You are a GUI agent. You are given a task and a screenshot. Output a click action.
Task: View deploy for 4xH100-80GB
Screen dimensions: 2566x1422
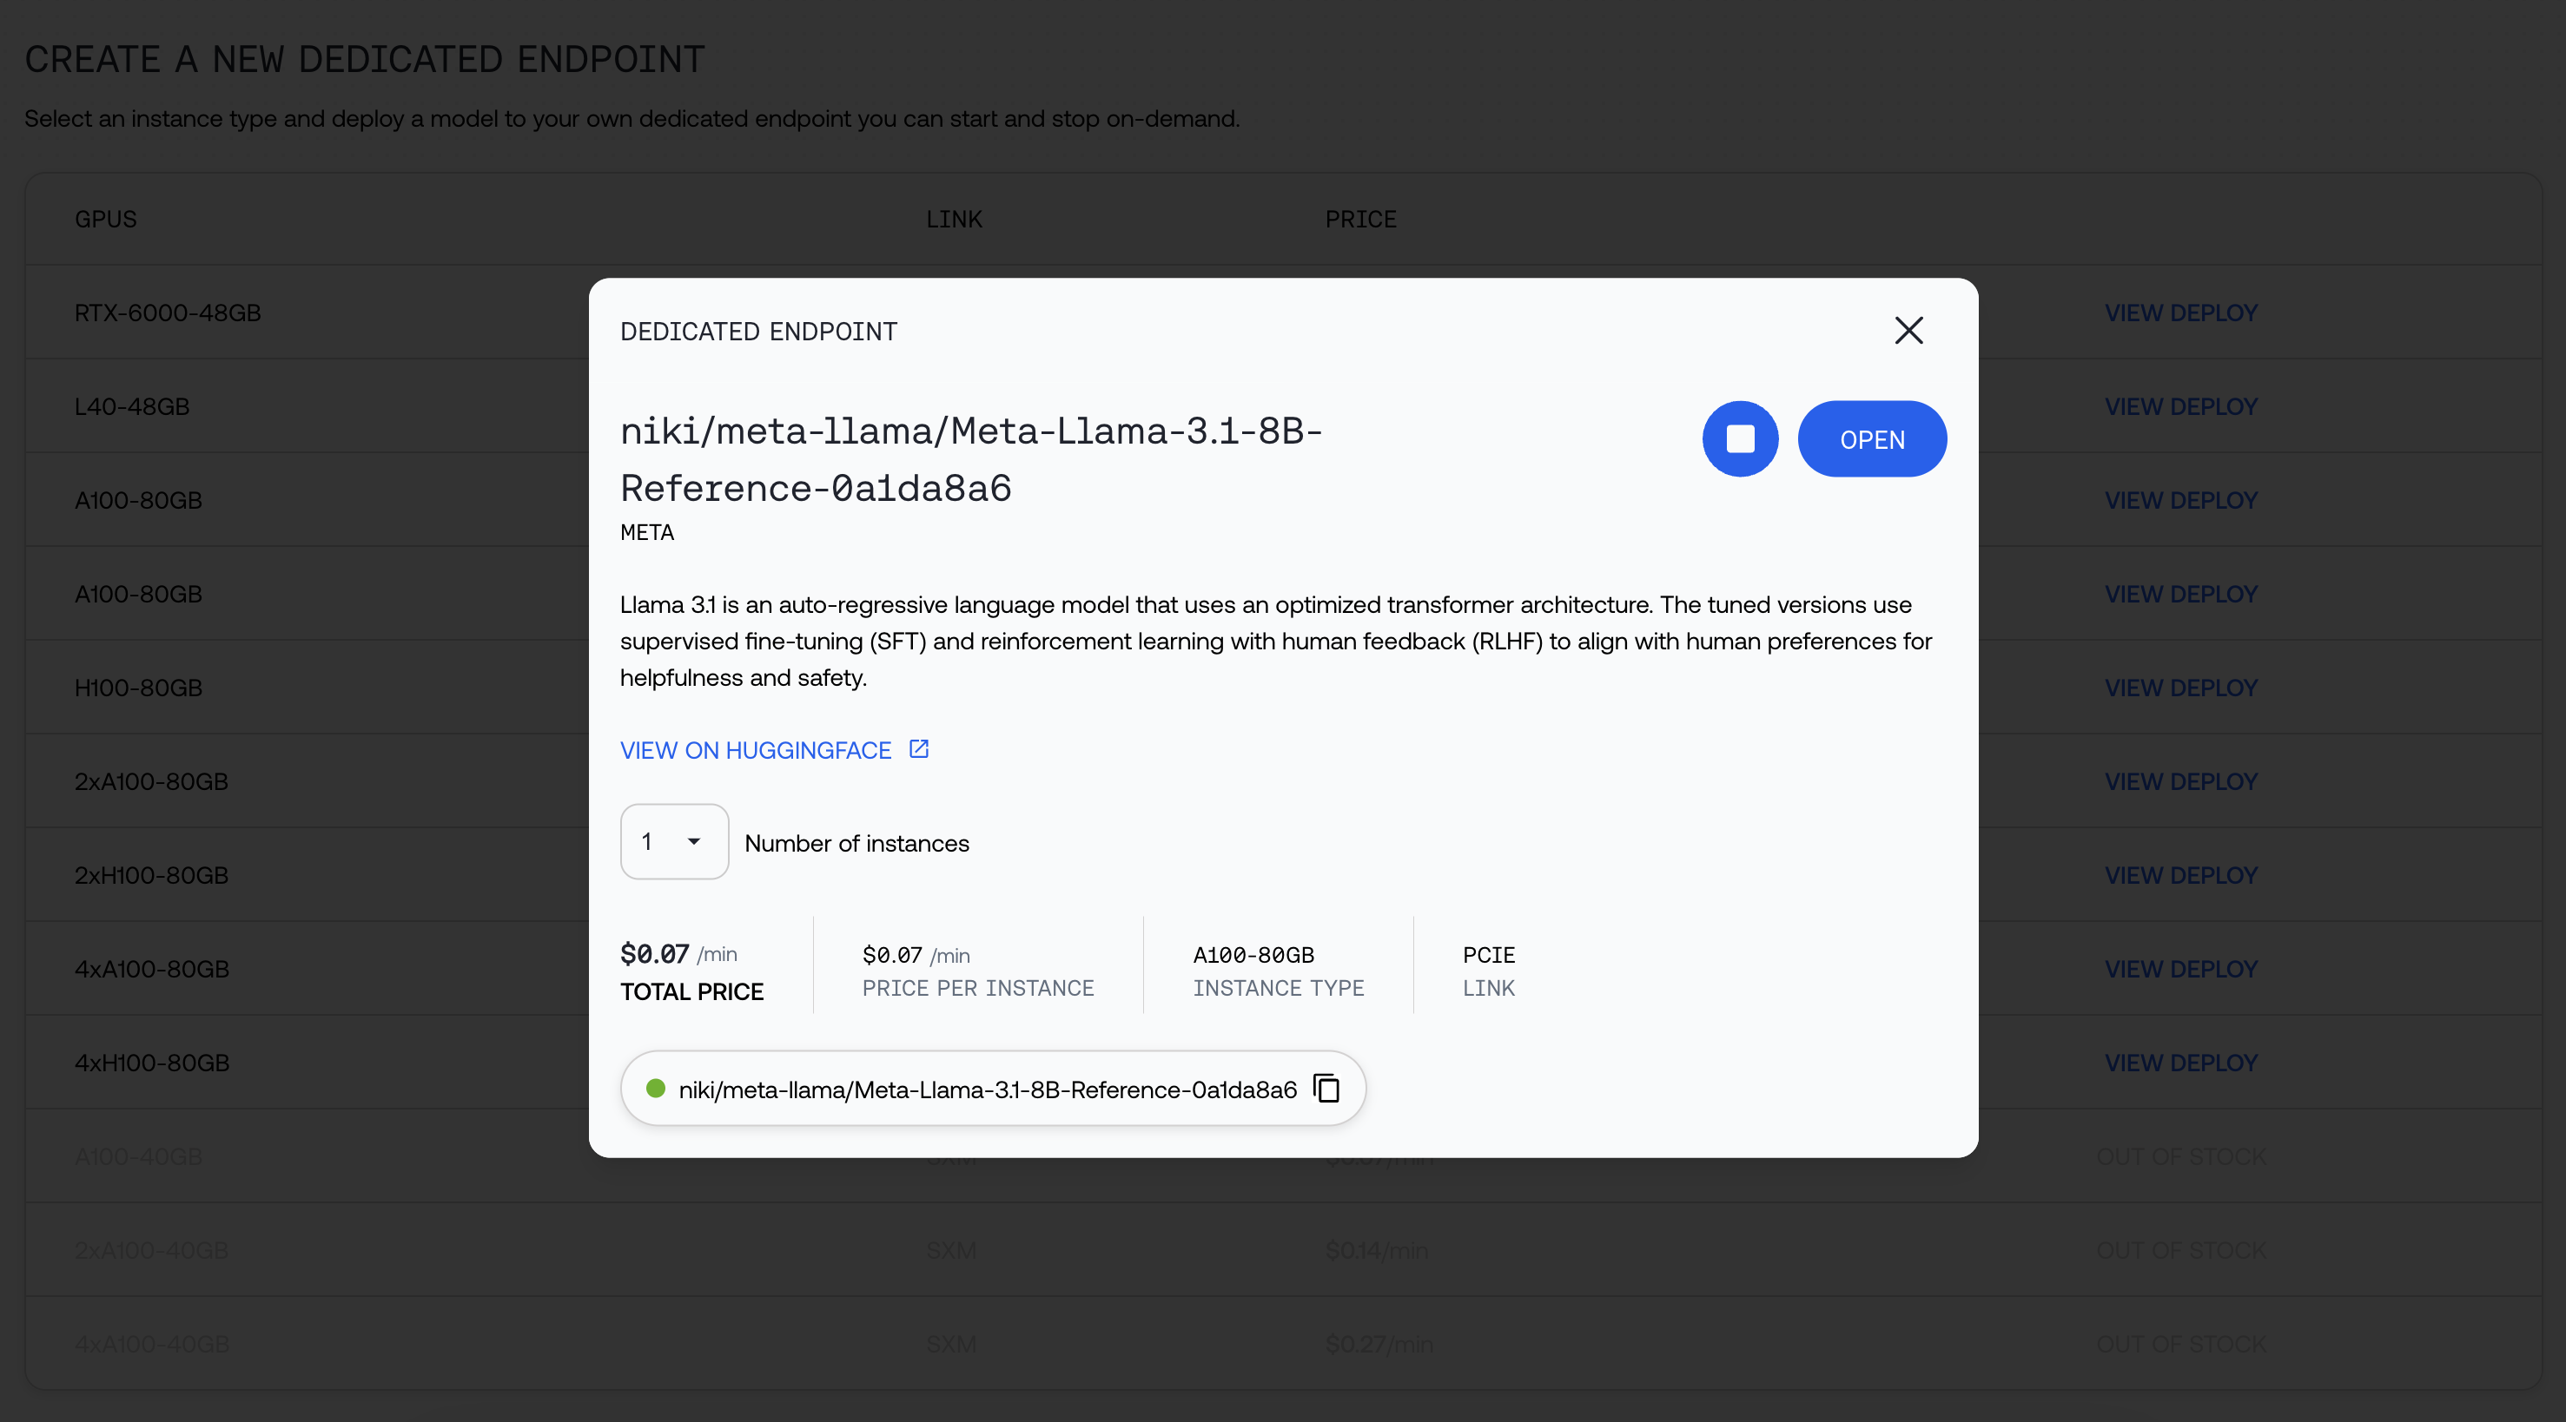click(2180, 1063)
